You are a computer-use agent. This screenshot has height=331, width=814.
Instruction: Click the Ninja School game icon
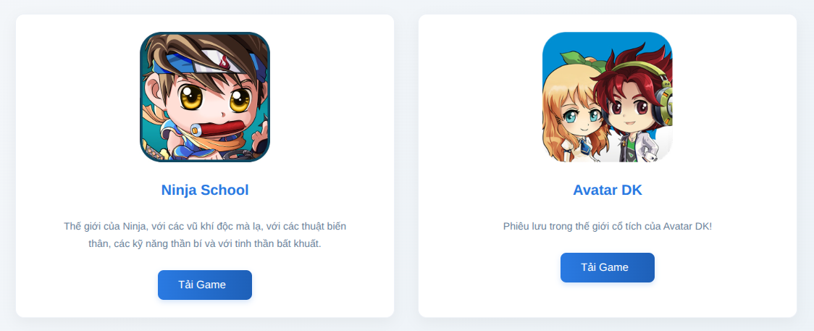pos(205,97)
